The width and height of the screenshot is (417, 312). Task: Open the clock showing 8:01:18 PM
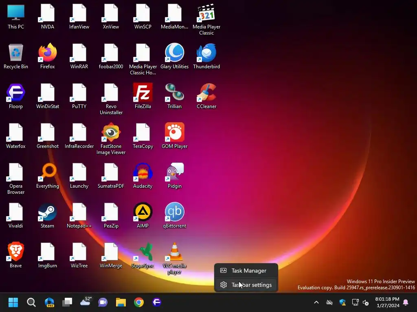pos(387,302)
